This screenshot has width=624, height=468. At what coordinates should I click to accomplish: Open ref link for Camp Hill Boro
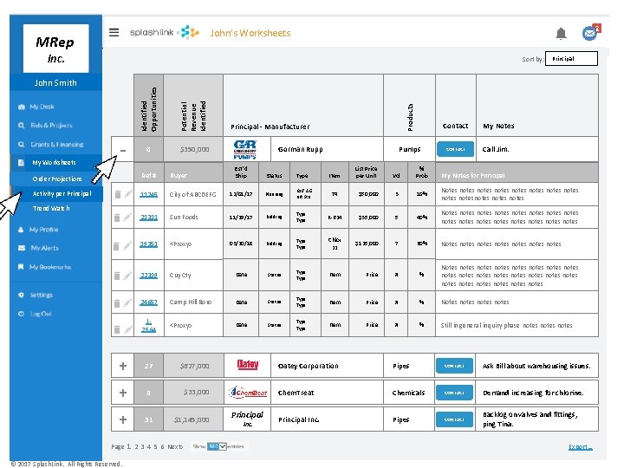click(x=148, y=302)
